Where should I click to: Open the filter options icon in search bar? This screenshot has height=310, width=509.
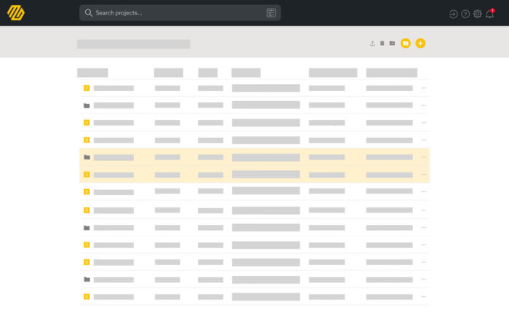pyautogui.click(x=271, y=13)
